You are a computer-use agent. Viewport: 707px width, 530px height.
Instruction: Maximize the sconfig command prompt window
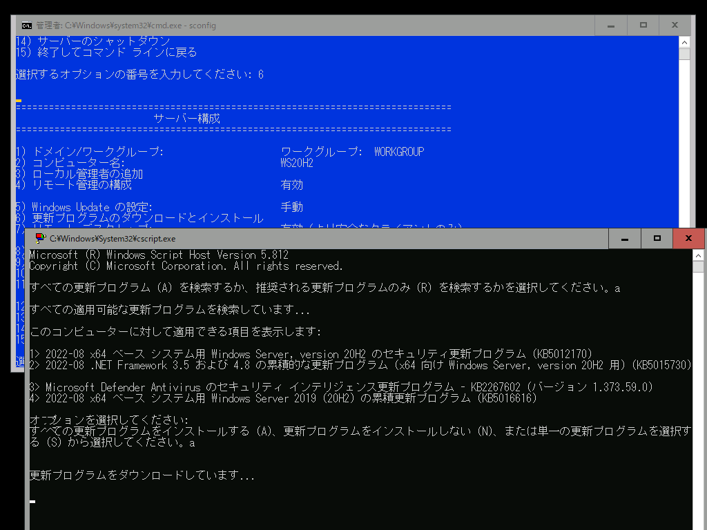pyautogui.click(x=643, y=26)
